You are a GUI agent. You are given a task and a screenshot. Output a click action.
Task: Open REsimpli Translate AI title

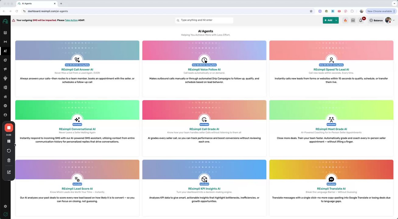tap(331, 189)
